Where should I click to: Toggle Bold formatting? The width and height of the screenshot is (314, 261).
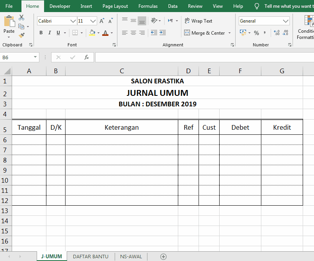point(41,33)
